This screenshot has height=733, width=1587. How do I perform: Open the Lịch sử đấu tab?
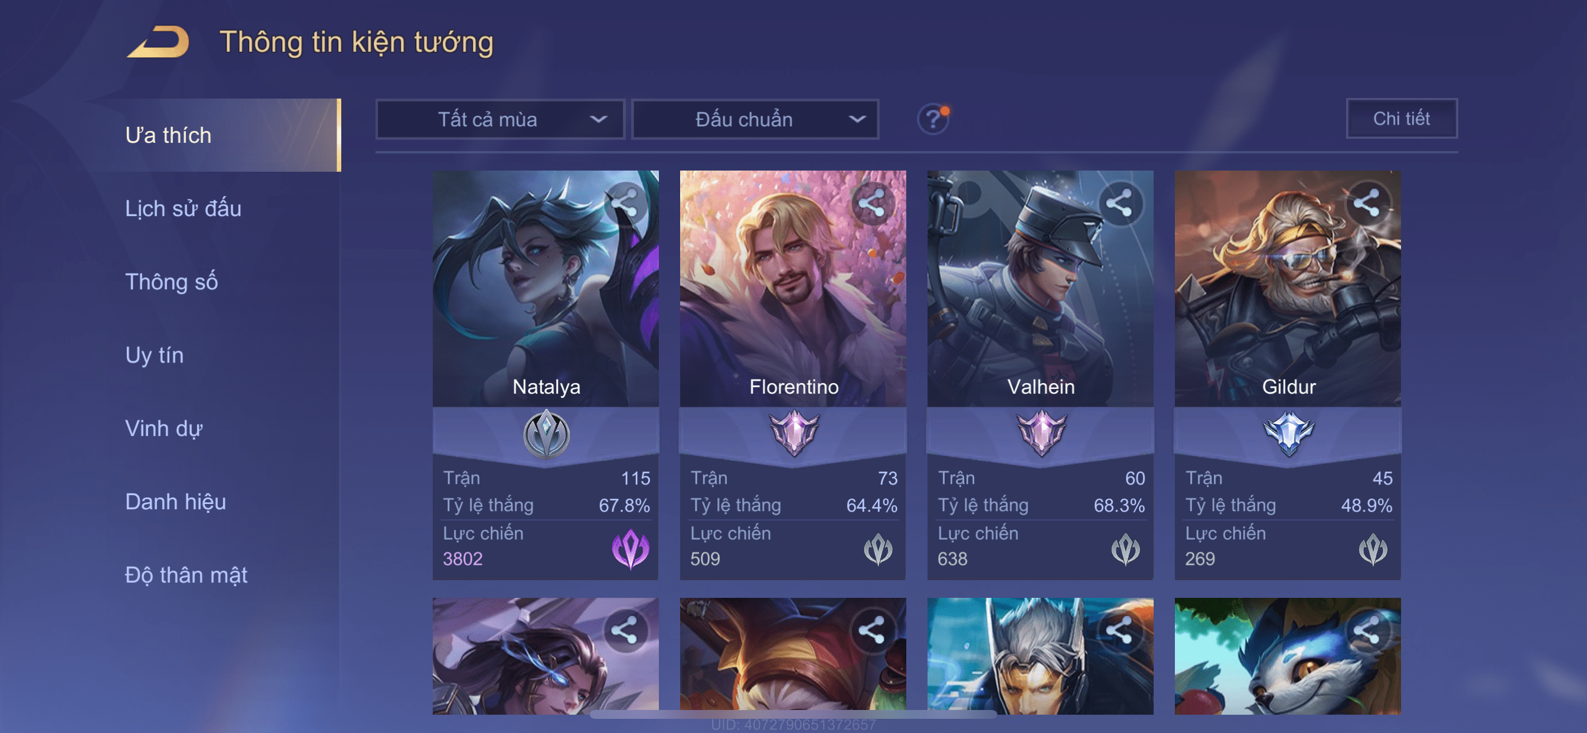click(x=183, y=208)
